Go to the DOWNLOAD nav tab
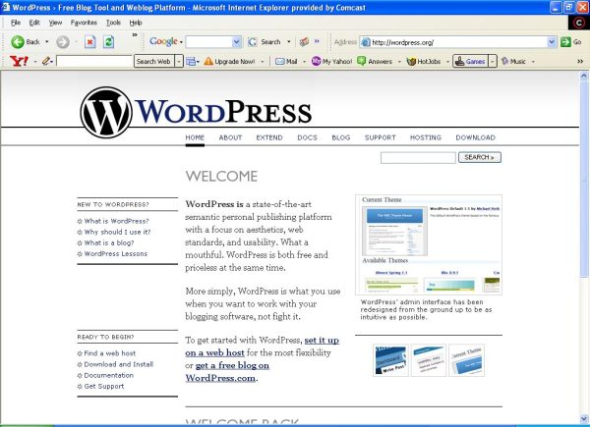Screen dimensions: 590x427 [x=475, y=137]
